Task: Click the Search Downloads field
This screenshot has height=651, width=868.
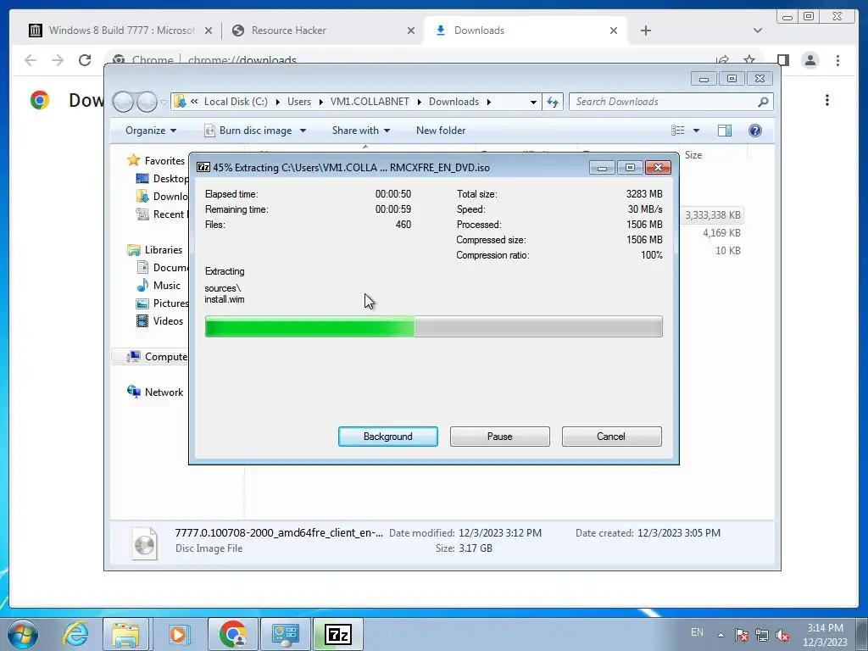Action: click(665, 102)
